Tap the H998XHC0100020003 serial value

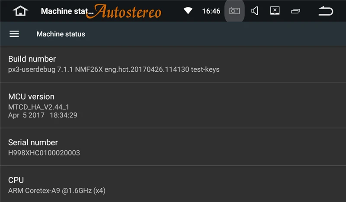click(44, 153)
